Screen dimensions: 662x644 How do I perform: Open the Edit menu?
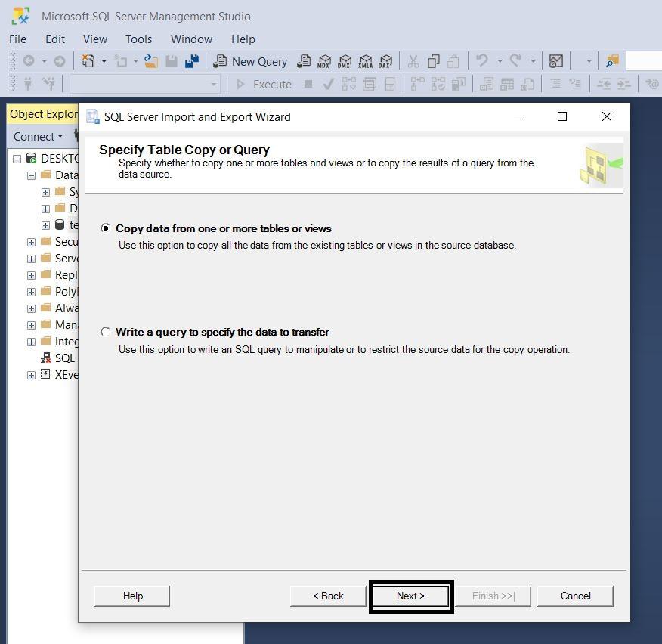tap(55, 39)
